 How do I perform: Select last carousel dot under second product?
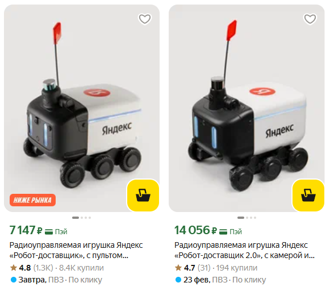click(255, 218)
